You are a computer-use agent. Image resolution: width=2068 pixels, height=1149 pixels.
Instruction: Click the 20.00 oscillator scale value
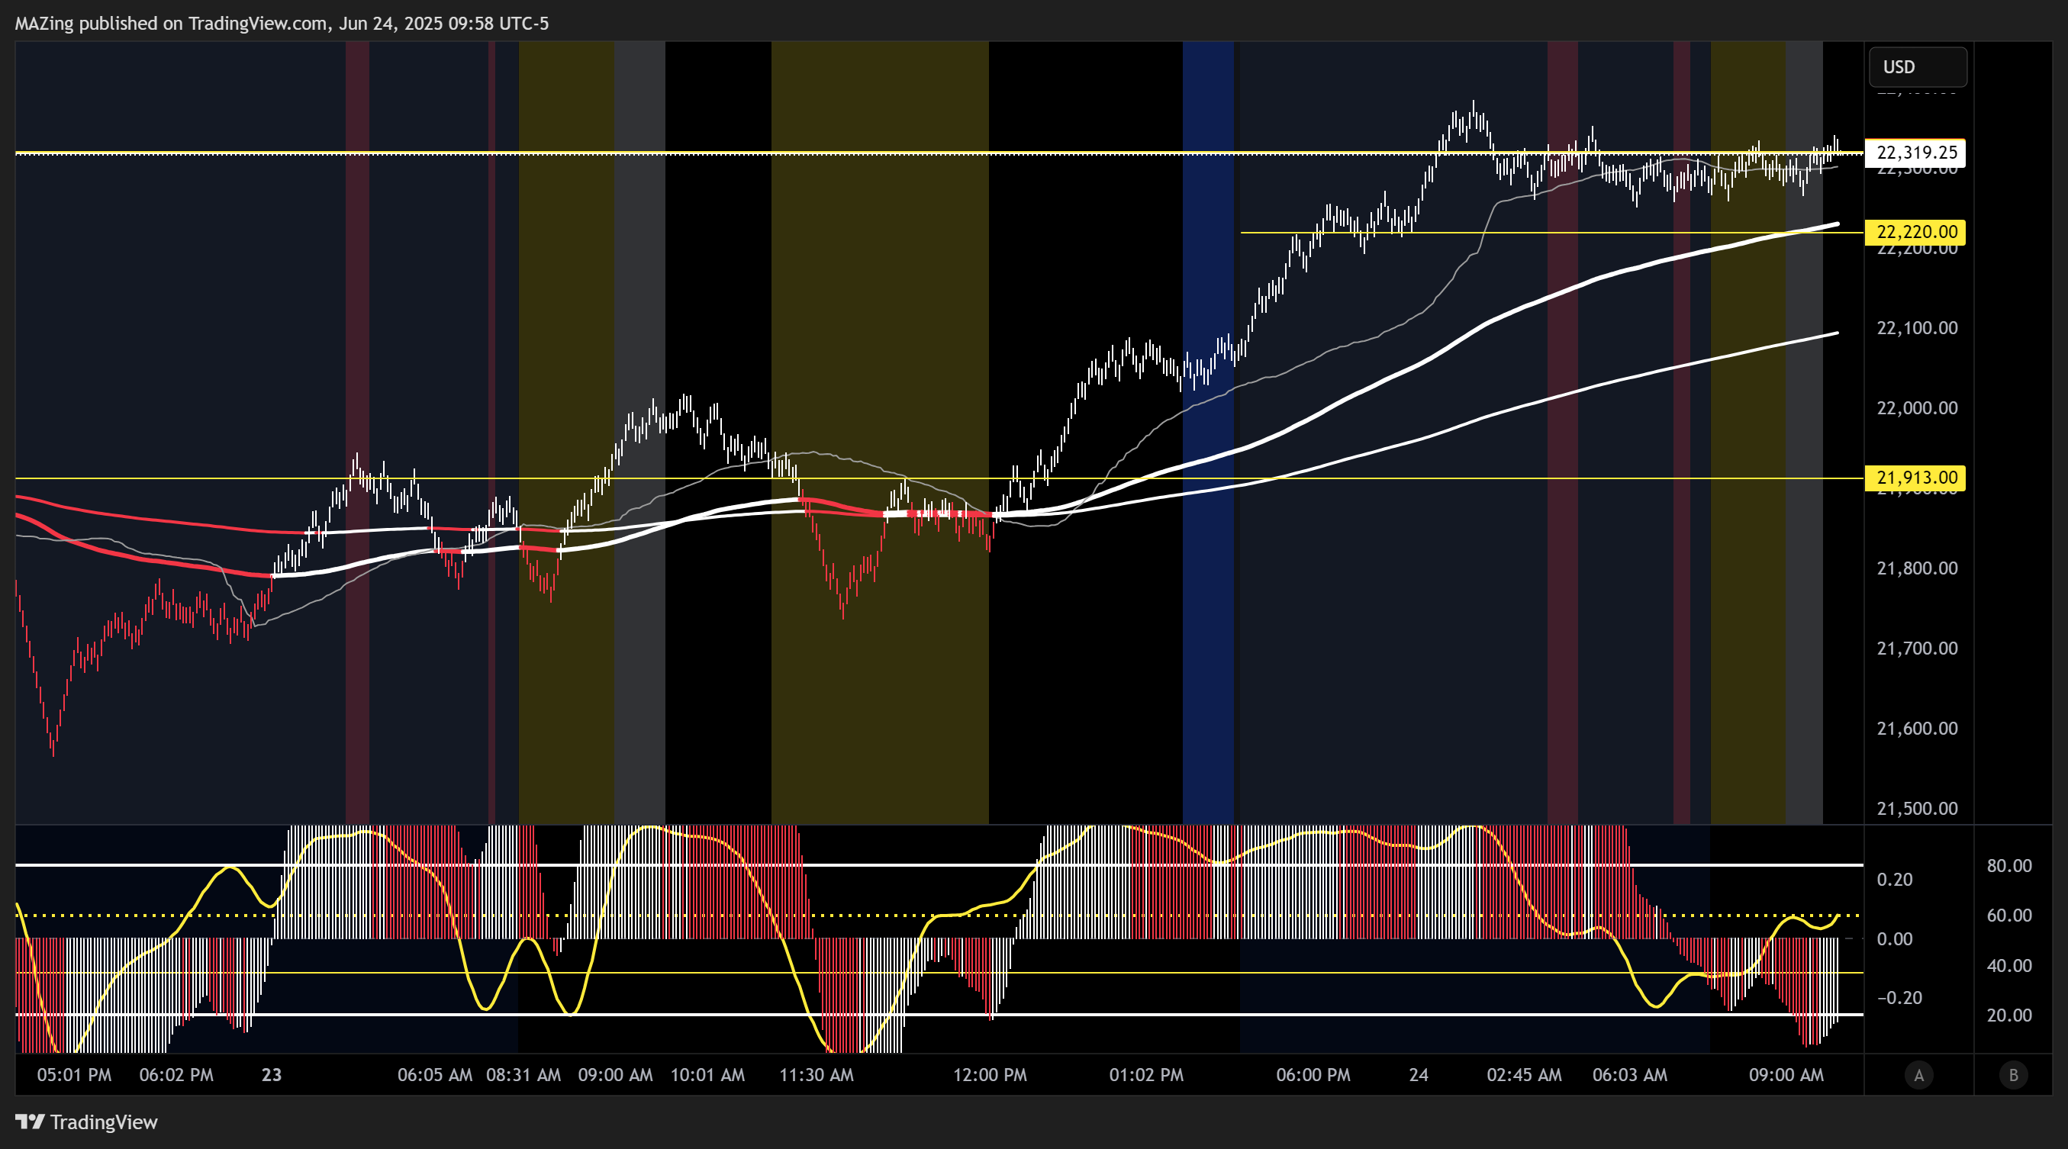pos(2009,1015)
